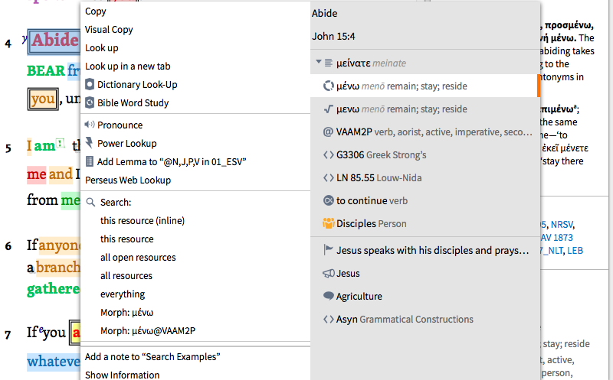Select Visual Copy menu entry
Viewport: 613px width, 380px height.
tap(109, 30)
